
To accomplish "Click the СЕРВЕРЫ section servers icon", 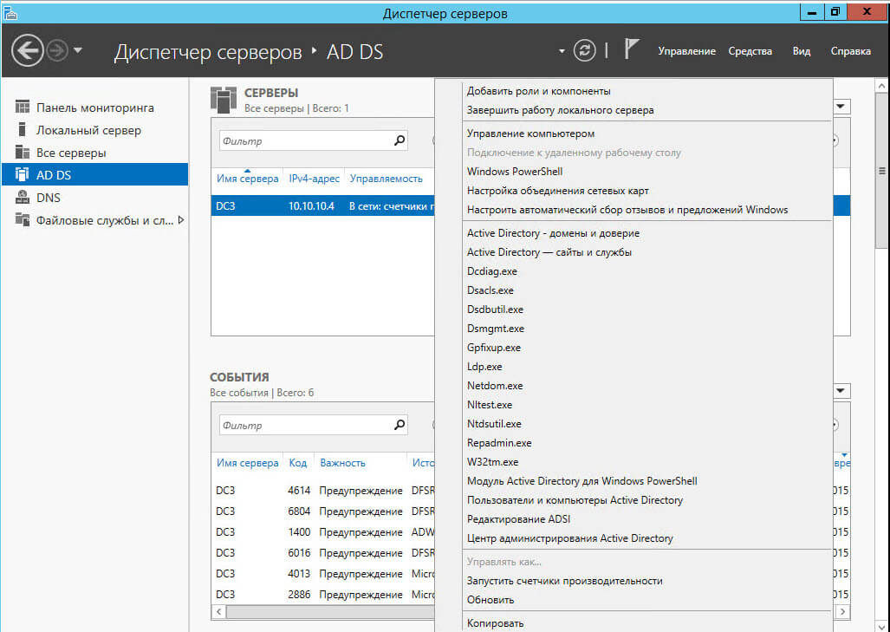I will [x=223, y=100].
